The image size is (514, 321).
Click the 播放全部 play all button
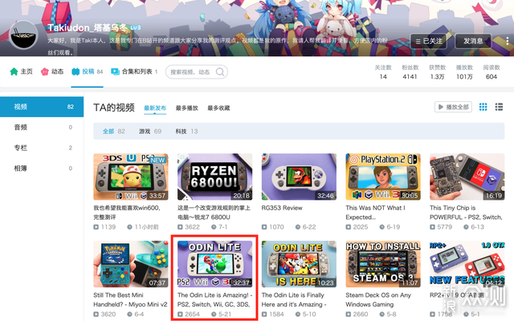[x=453, y=107]
